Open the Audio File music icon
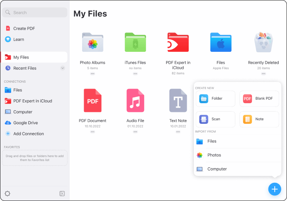The height and width of the screenshot is (201, 287). [135, 100]
